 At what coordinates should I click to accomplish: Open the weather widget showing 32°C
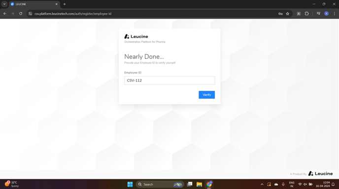click(x=12, y=184)
